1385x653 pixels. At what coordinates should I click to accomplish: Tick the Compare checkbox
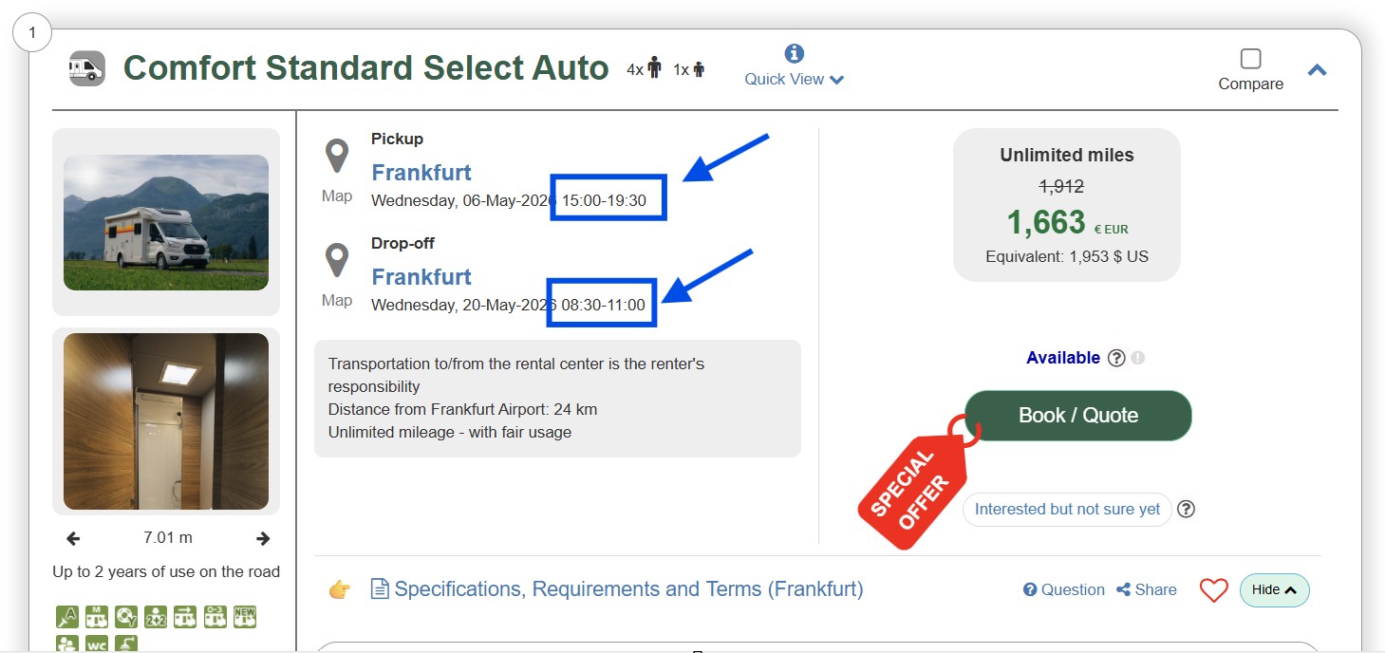(x=1250, y=59)
